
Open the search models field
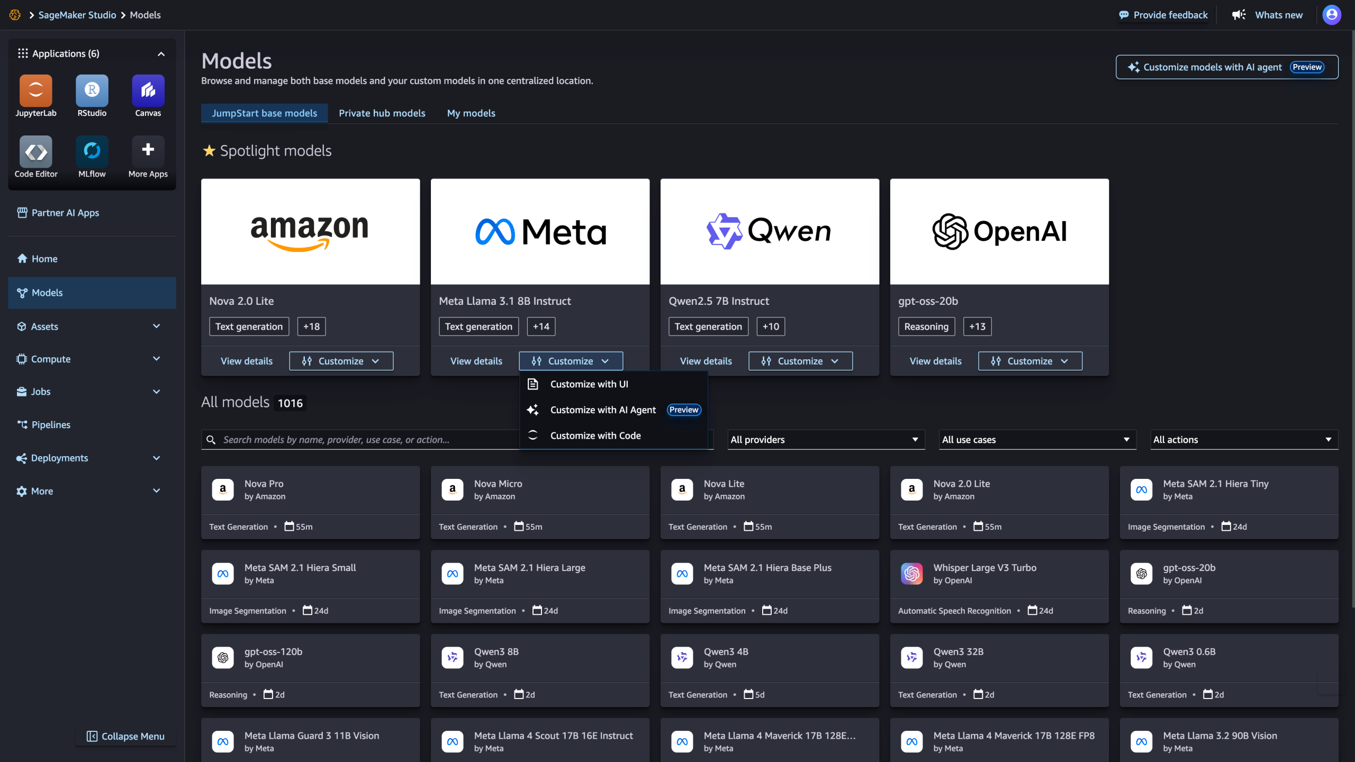pos(360,439)
